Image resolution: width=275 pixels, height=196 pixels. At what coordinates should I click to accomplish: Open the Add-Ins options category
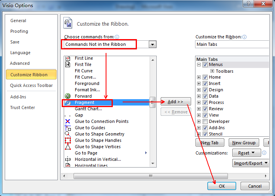pyautogui.click(x=18, y=97)
